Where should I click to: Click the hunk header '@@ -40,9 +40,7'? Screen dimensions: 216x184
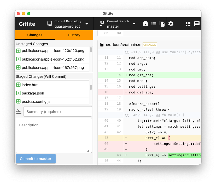149,115
